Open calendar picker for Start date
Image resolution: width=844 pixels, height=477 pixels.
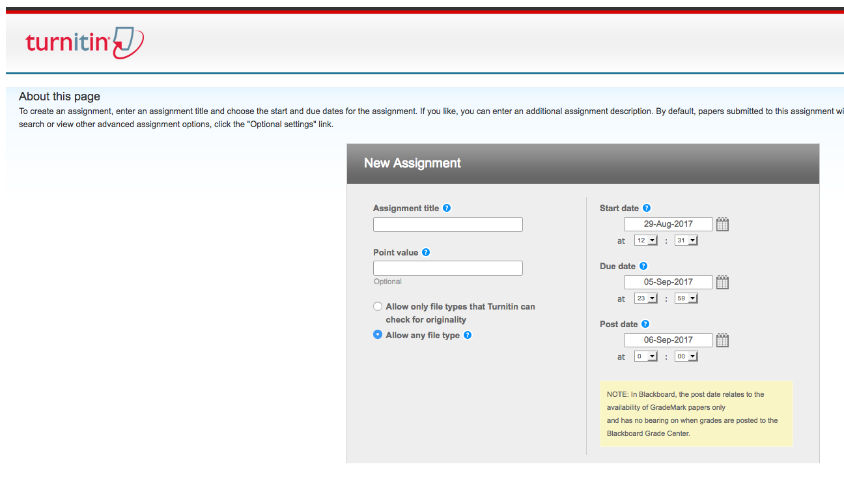pyautogui.click(x=722, y=224)
